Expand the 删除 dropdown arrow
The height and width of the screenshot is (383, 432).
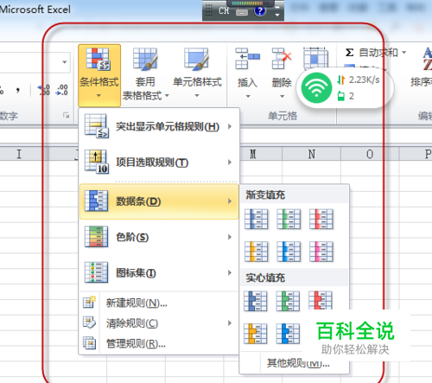tap(282, 96)
